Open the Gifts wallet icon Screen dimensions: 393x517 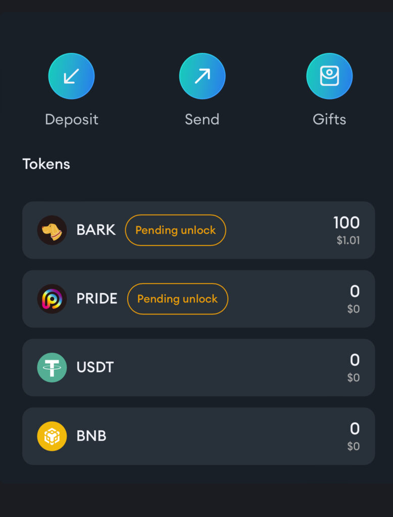point(329,76)
